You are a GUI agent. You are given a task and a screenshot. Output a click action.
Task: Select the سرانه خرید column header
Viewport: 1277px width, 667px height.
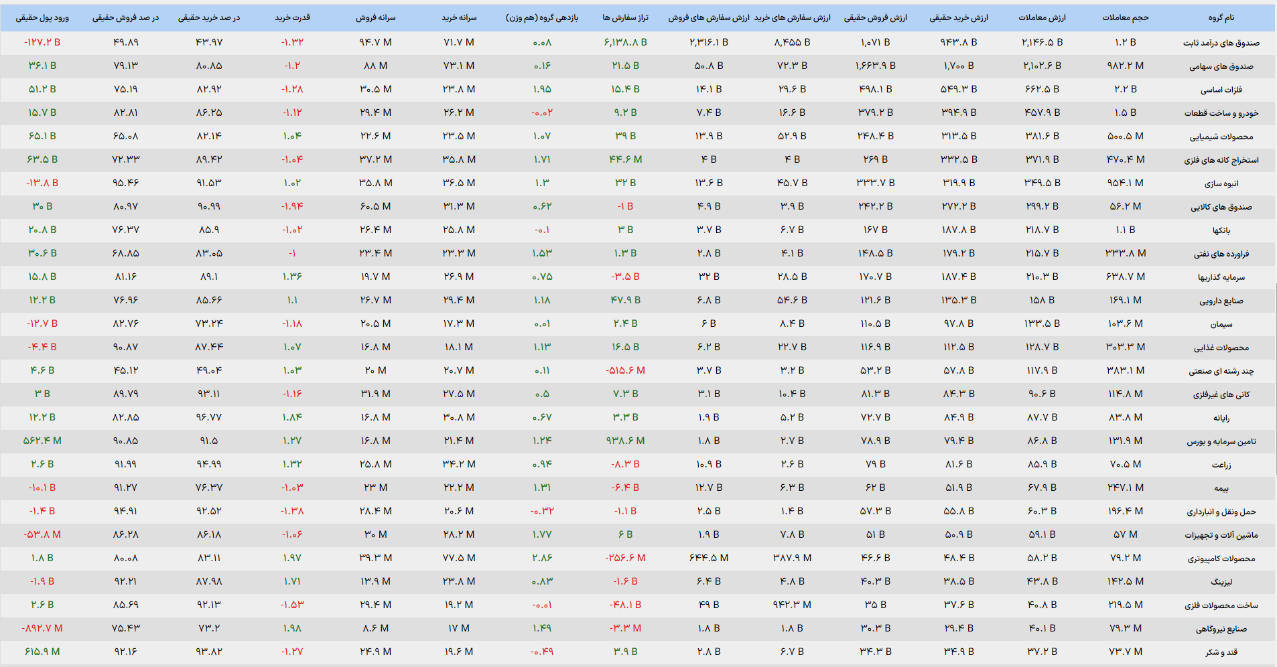point(459,18)
